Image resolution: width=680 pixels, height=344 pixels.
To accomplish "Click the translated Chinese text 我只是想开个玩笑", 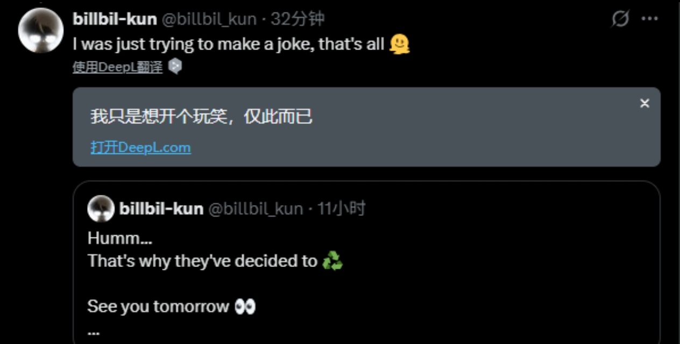I will coord(201,116).
